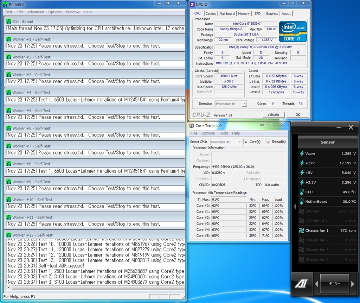The height and width of the screenshot is (303, 360).
Task: Minimize the Sensor panel window
Action: pyautogui.click(x=339, y=127)
